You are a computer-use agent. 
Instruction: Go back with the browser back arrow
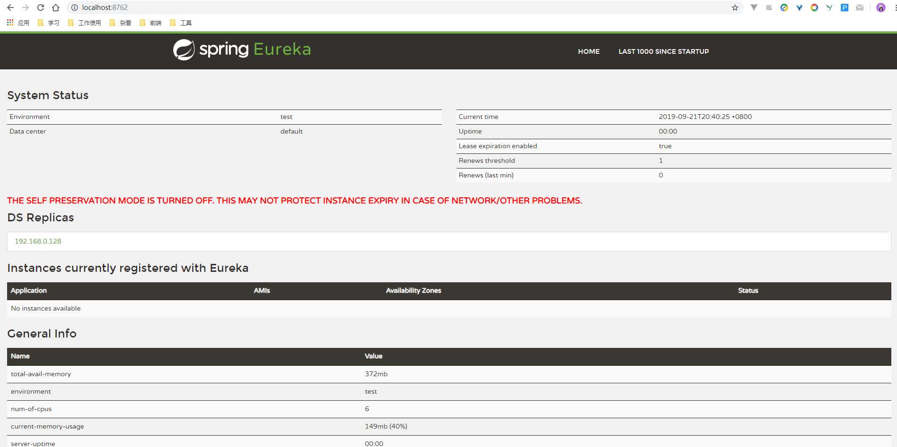point(10,8)
